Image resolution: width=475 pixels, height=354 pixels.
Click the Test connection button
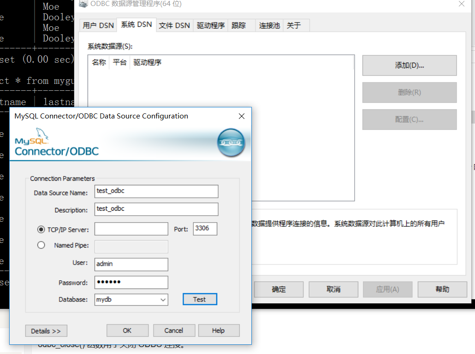(199, 300)
